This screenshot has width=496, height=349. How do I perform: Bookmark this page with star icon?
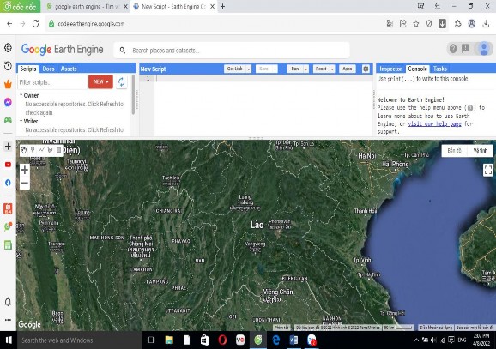(x=416, y=24)
